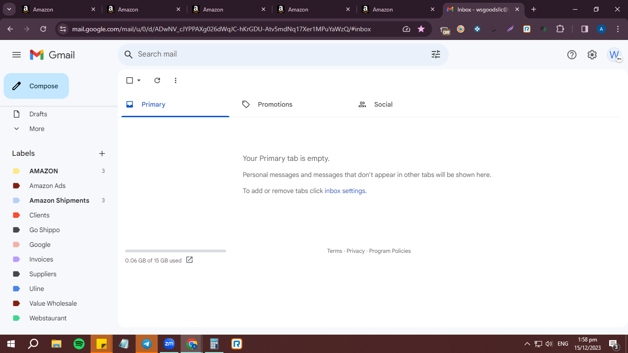The height and width of the screenshot is (353, 628).
Task: Open Sticky Notes from the taskbar
Action: click(102, 344)
